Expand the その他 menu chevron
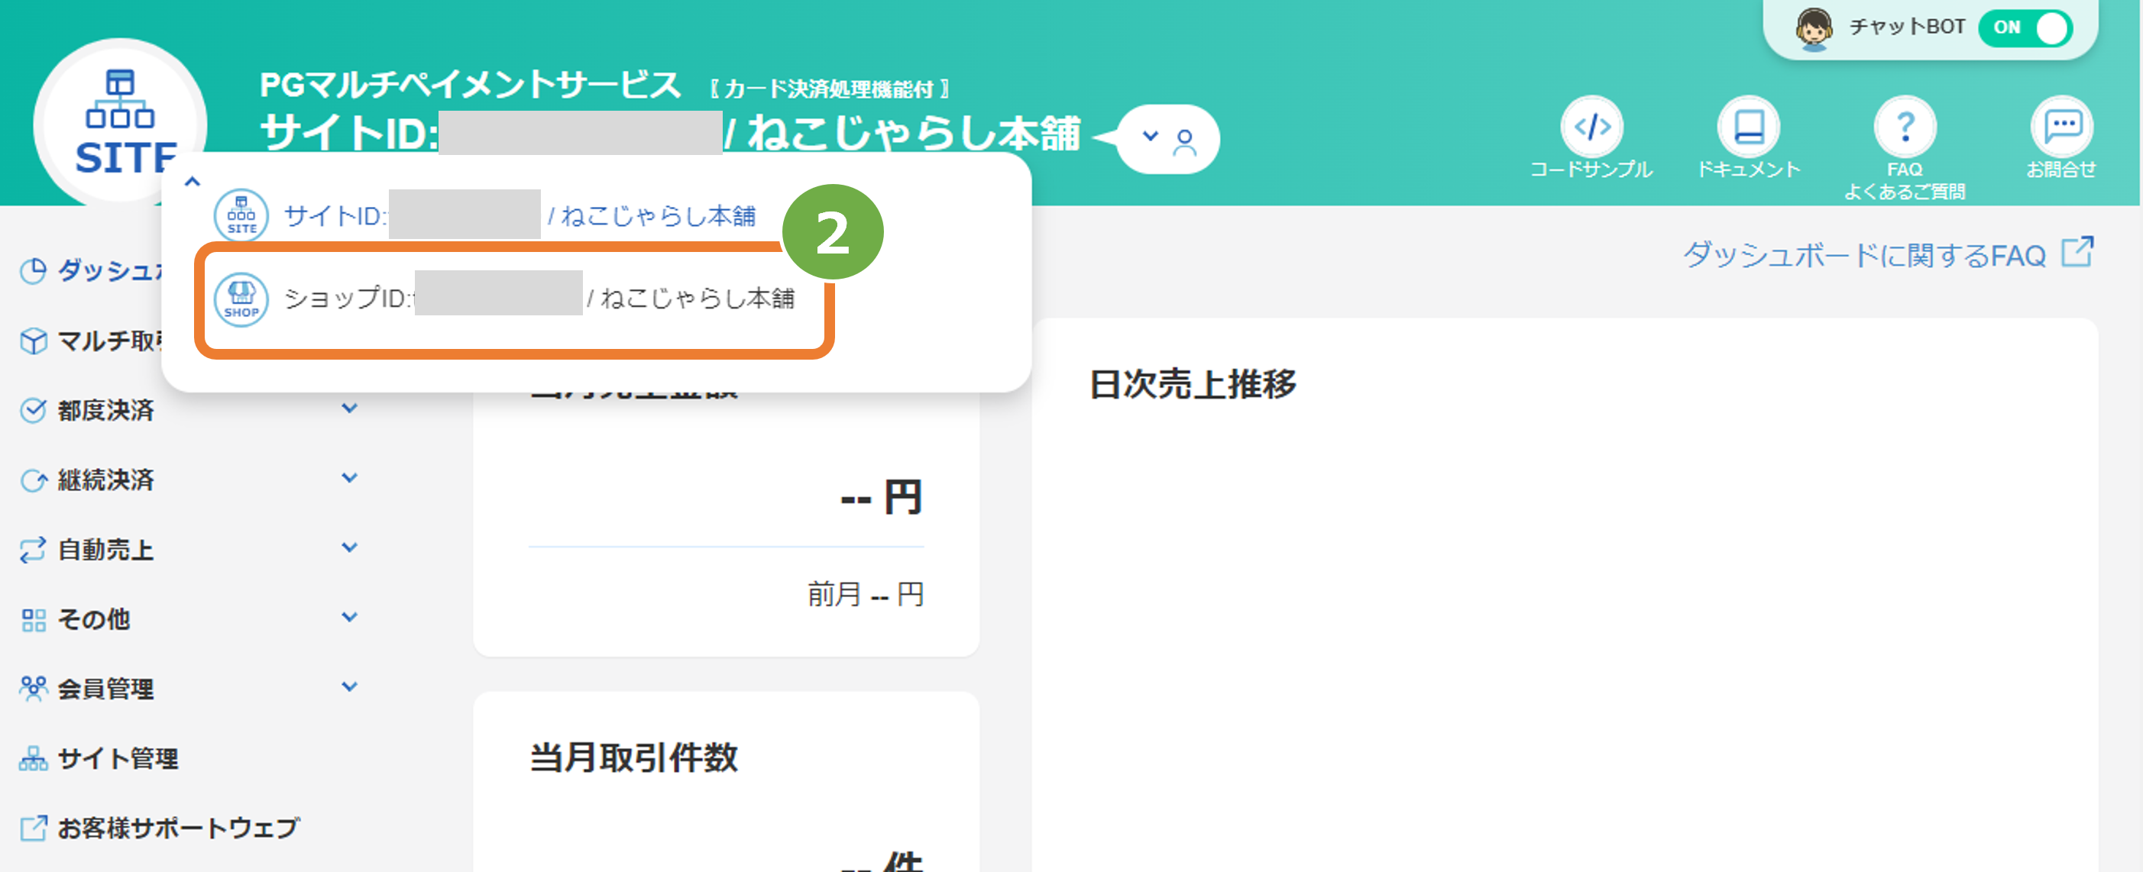Screen dimensions: 2143x872 click(349, 618)
